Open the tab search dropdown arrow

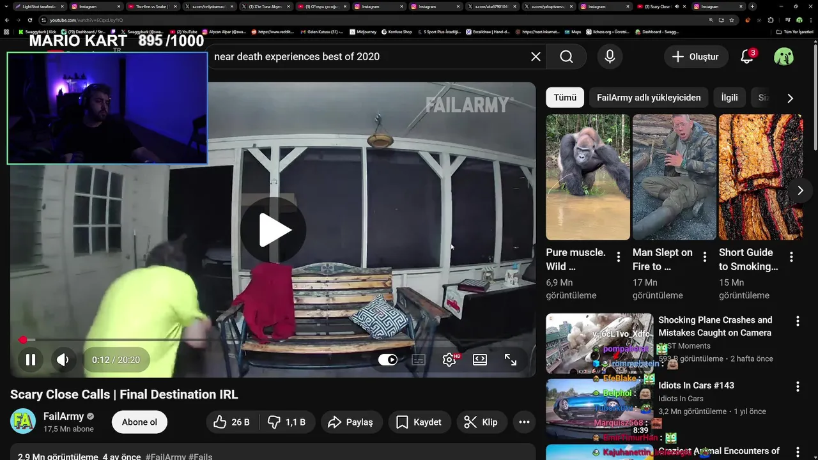click(x=6, y=6)
